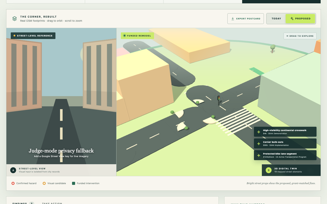Click '$90k · SS4A Implementation' text
327x204 pixels.
(276, 145)
